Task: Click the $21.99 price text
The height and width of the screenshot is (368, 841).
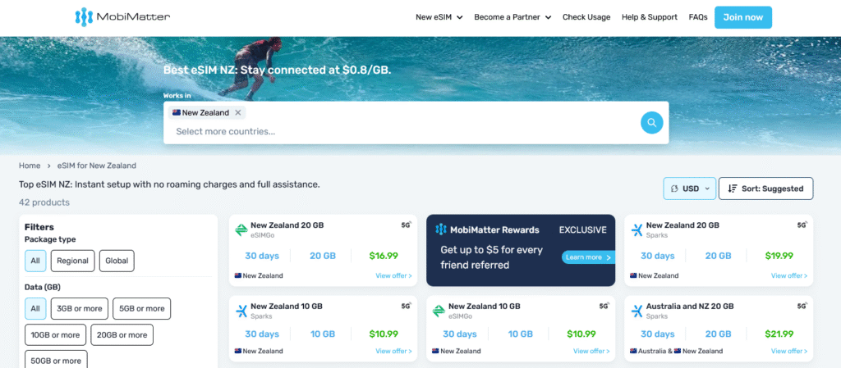Action: [x=779, y=334]
